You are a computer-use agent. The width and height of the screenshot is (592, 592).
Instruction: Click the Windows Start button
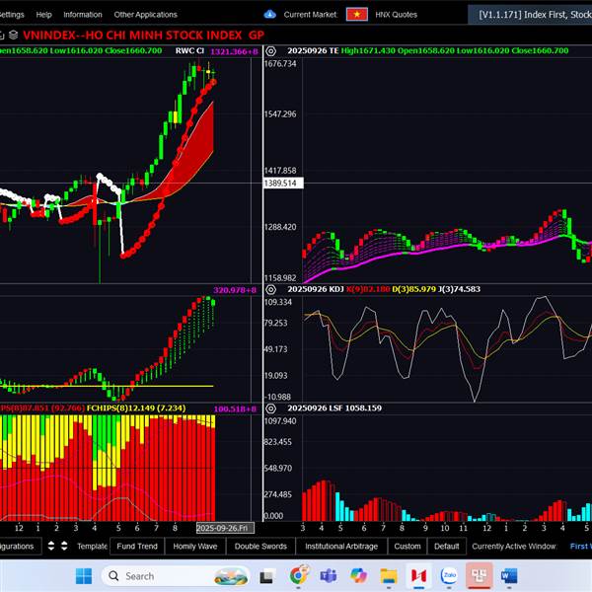tap(83, 575)
